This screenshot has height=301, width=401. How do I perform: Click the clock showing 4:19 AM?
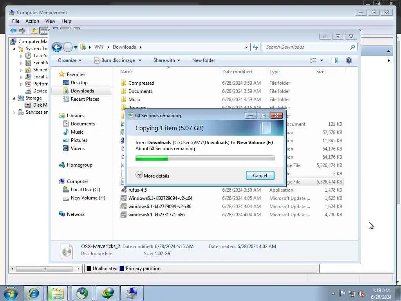(x=381, y=290)
